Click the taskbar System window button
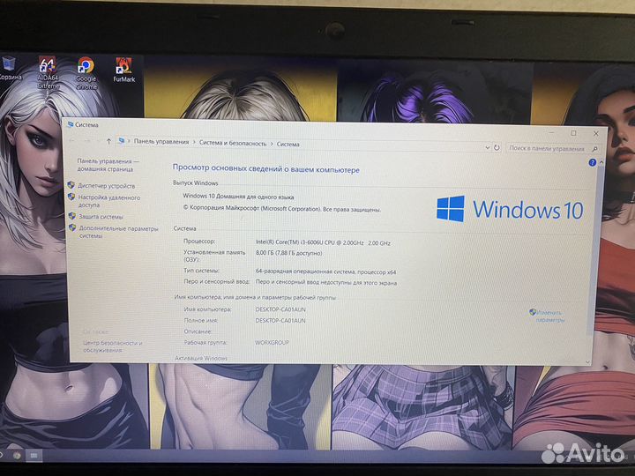635x476 pixels. [x=34, y=457]
